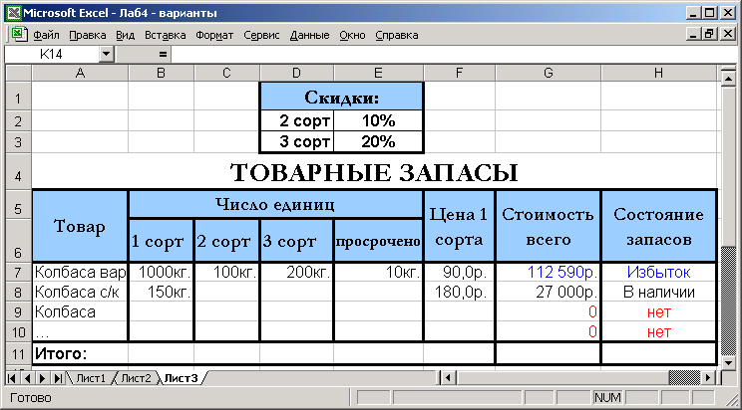The height and width of the screenshot is (410, 742).
Task: Select the Товар header cell
Action: pos(80,226)
